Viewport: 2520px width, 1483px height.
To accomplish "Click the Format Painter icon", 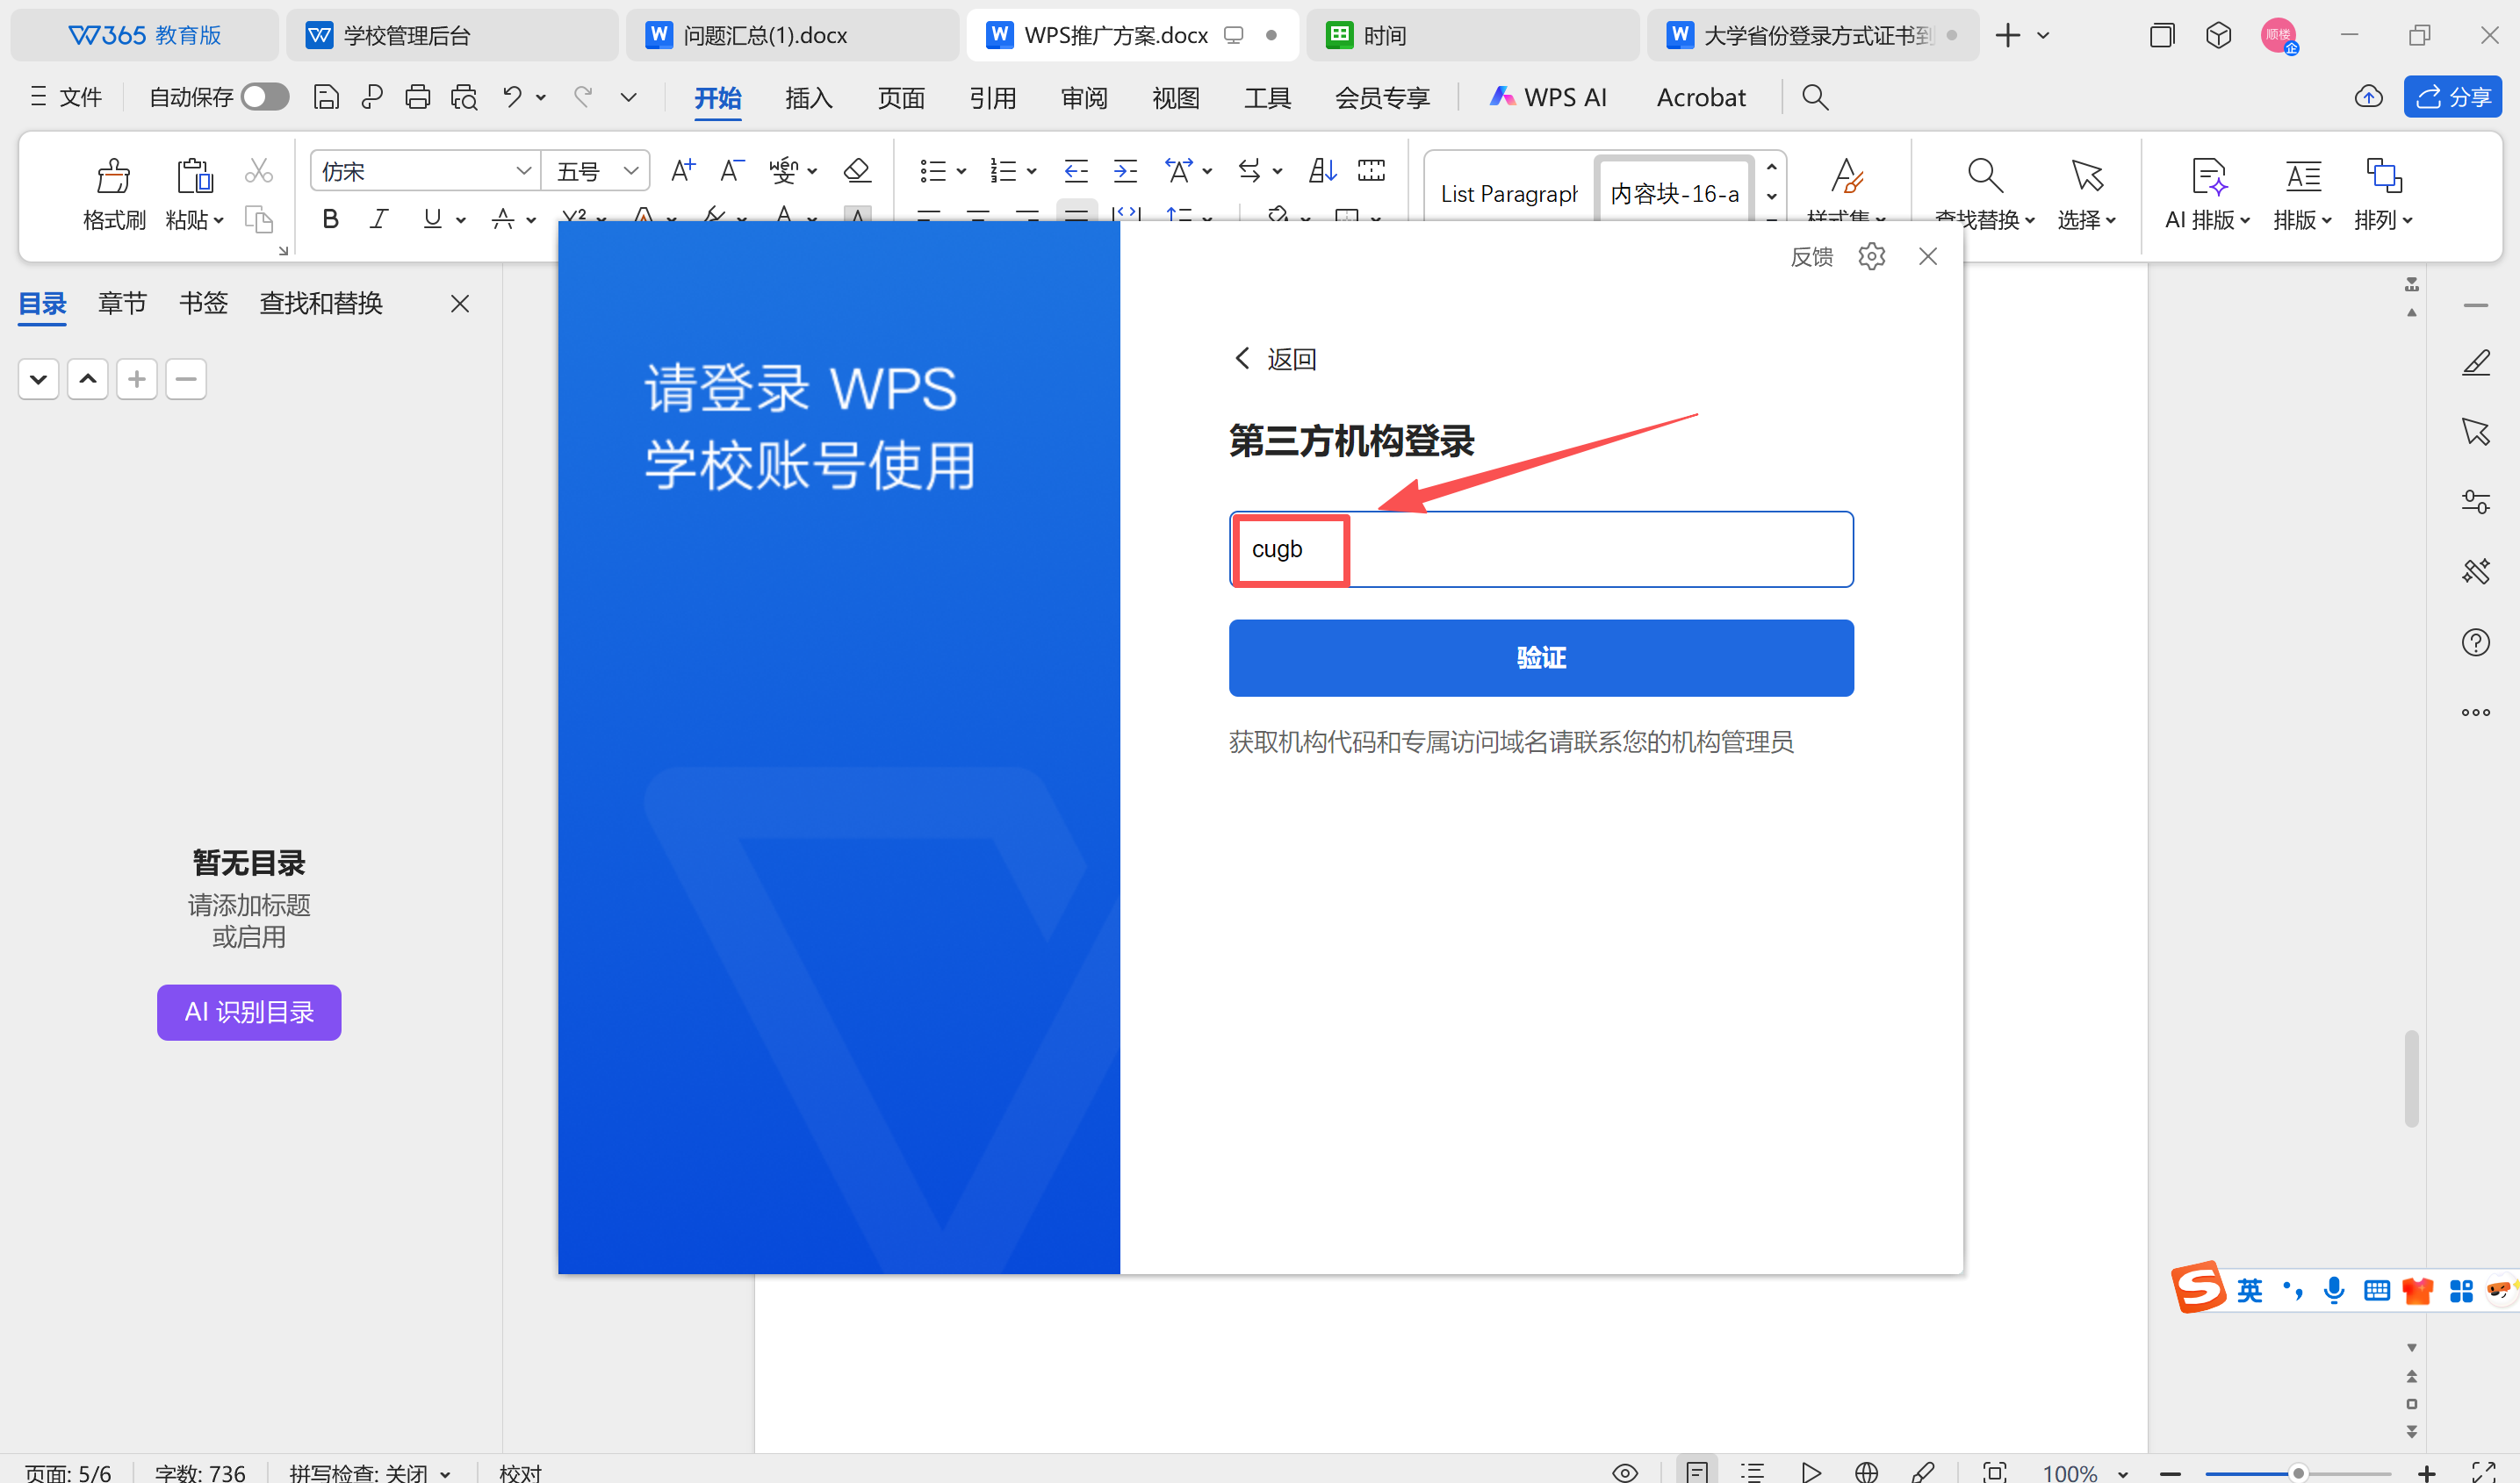I will tap(113, 176).
